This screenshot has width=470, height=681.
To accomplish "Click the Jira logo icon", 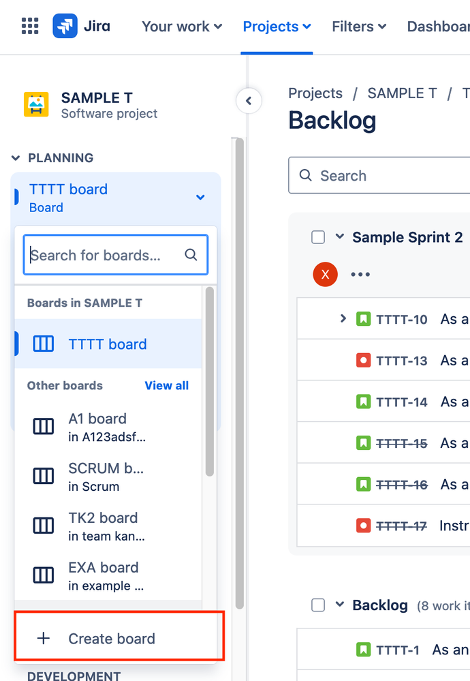I will pos(65,26).
